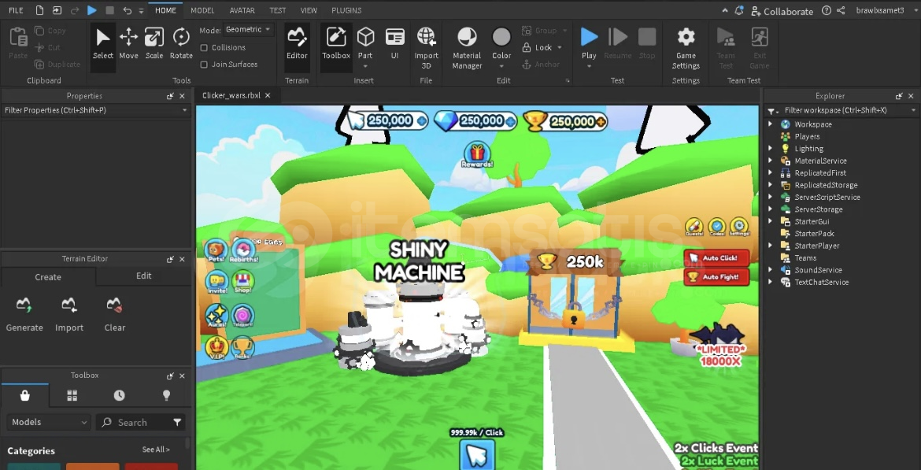Choose the Rotate tool

click(181, 44)
